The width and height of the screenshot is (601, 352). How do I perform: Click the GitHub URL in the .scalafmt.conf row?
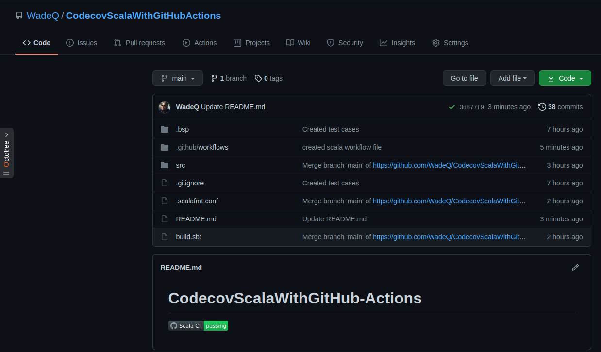(x=450, y=201)
